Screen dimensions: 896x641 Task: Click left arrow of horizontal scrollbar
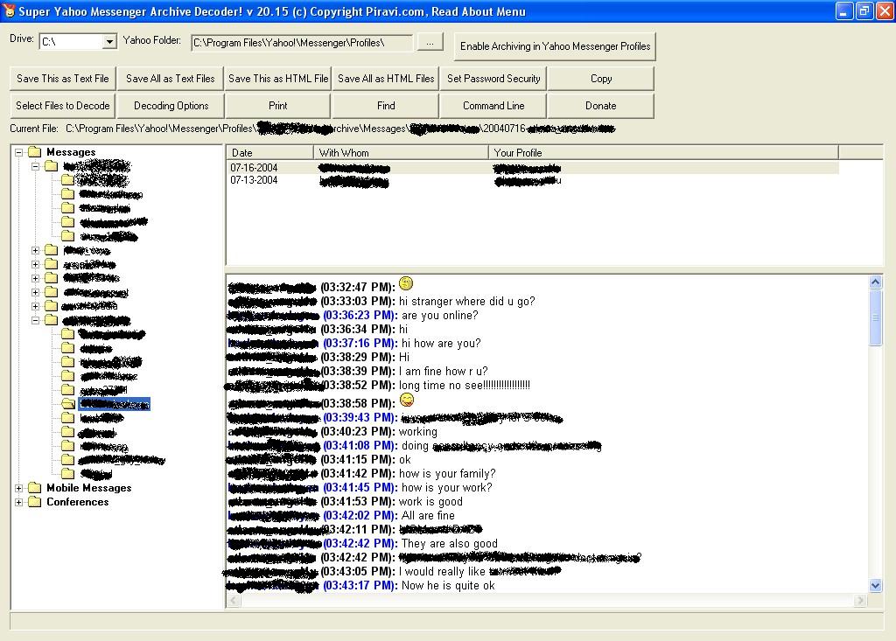point(233,601)
